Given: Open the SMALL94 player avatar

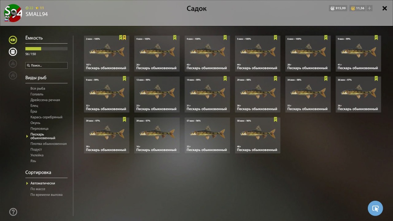Looking at the screenshot, I should 13,13.
